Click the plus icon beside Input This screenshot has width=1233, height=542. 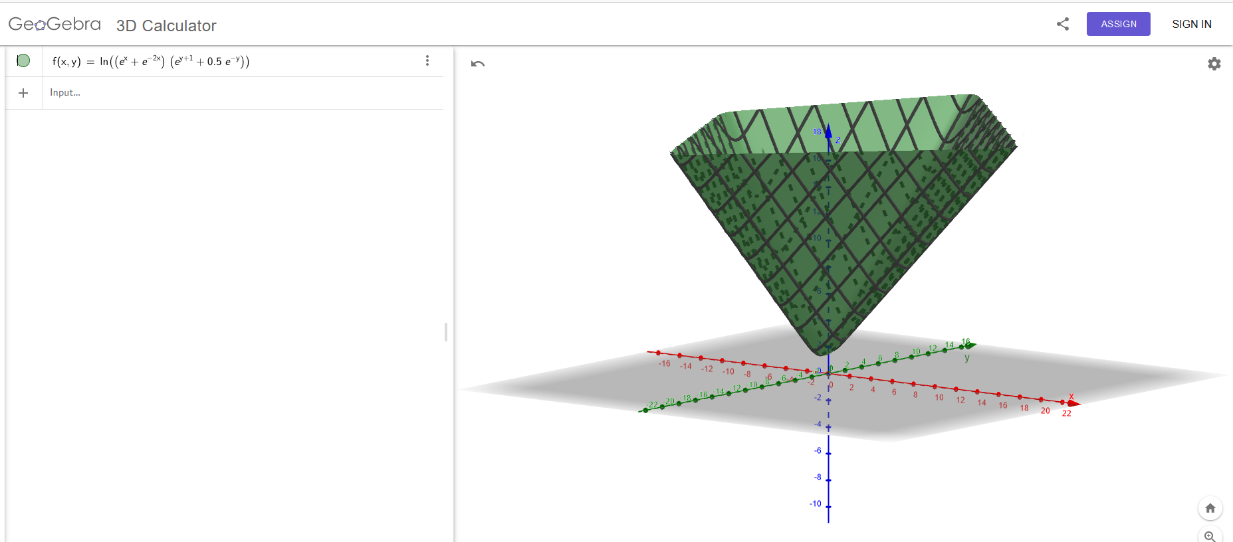pyautogui.click(x=23, y=93)
